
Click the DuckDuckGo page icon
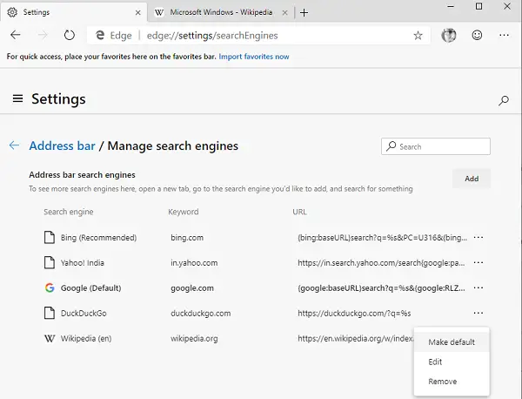50,313
